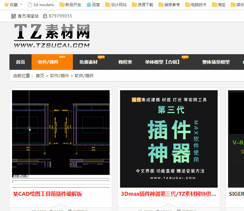Open the 整体场景模型 navigation tab
Viewport: 244px width, 211px height.
(216, 62)
